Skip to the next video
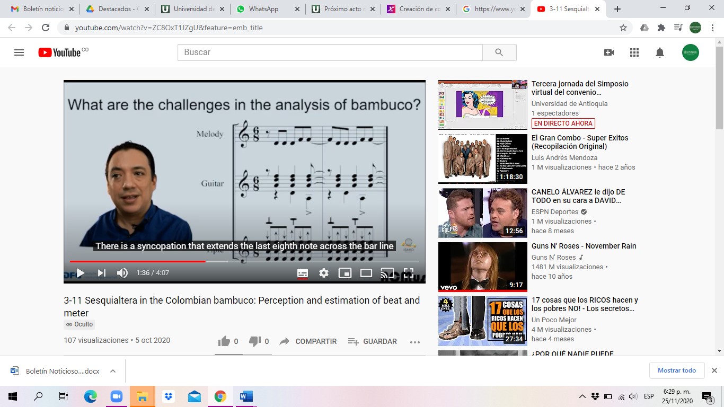 point(101,273)
